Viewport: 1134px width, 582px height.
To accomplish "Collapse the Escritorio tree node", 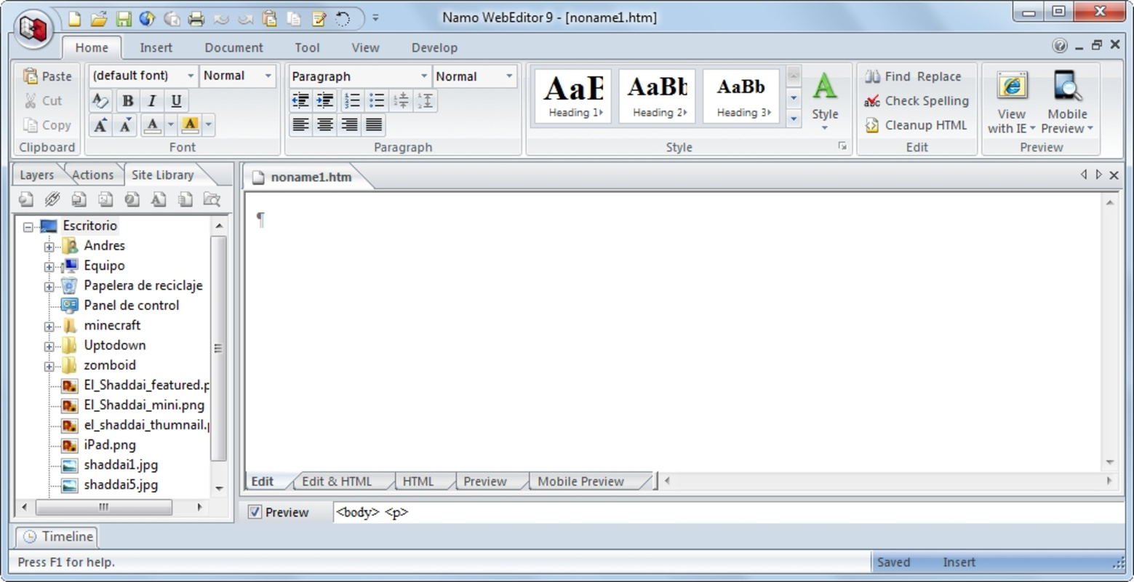I will pos(28,227).
